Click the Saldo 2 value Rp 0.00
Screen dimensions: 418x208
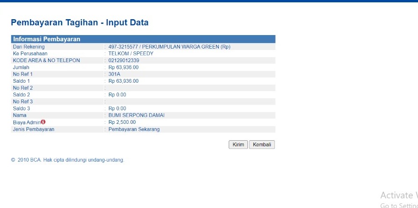[x=117, y=95]
